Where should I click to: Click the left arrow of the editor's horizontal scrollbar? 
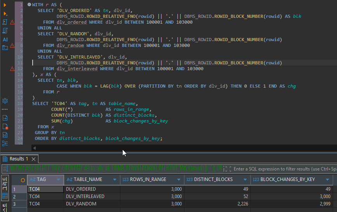(x=35, y=148)
